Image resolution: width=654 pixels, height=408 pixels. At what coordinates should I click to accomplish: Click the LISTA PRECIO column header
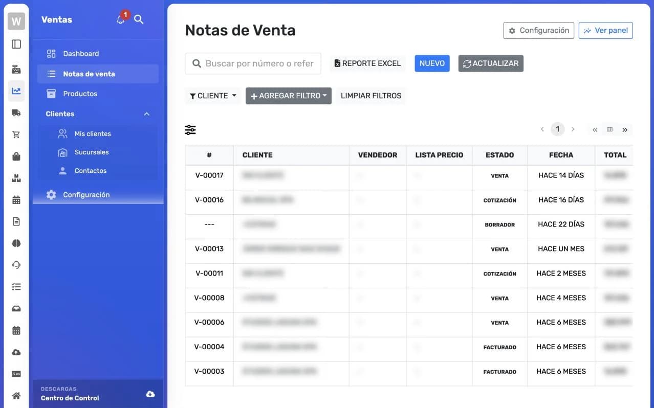439,155
